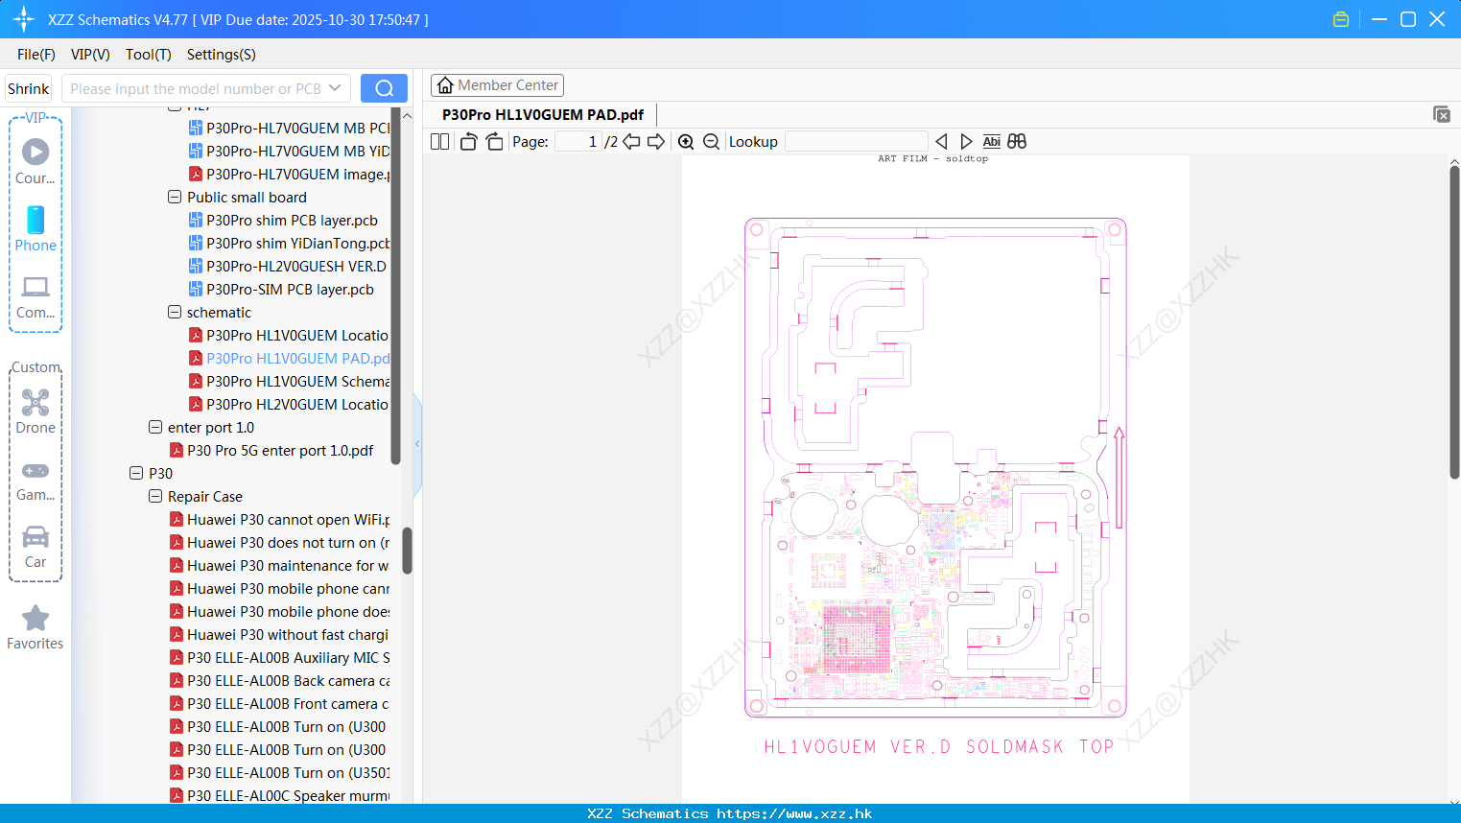Open the File(F) menu
The width and height of the screenshot is (1461, 823).
click(x=36, y=55)
